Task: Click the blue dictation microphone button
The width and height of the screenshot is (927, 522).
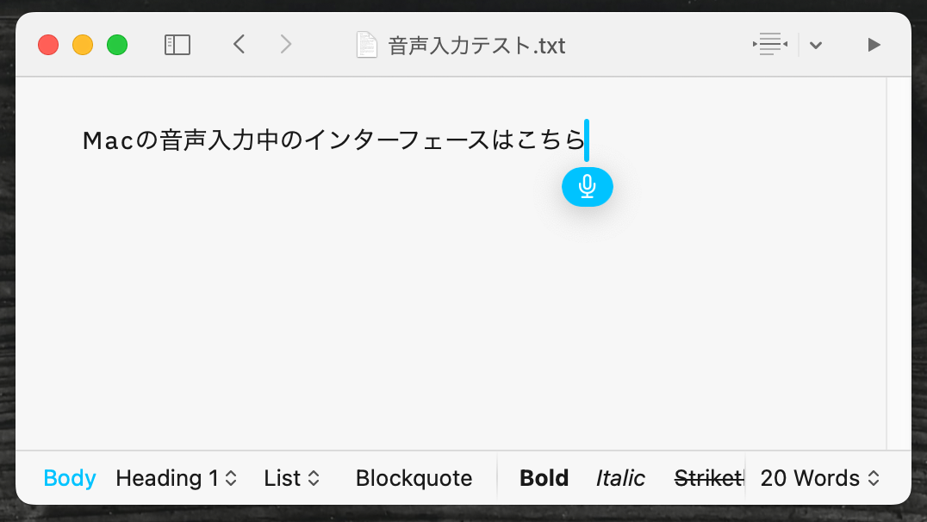Action: (x=587, y=187)
